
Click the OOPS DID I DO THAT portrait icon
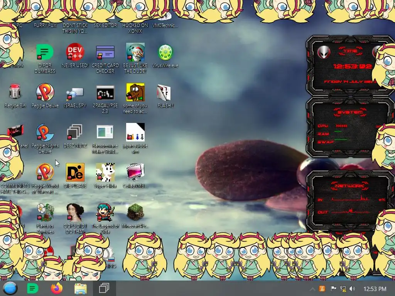75,212
